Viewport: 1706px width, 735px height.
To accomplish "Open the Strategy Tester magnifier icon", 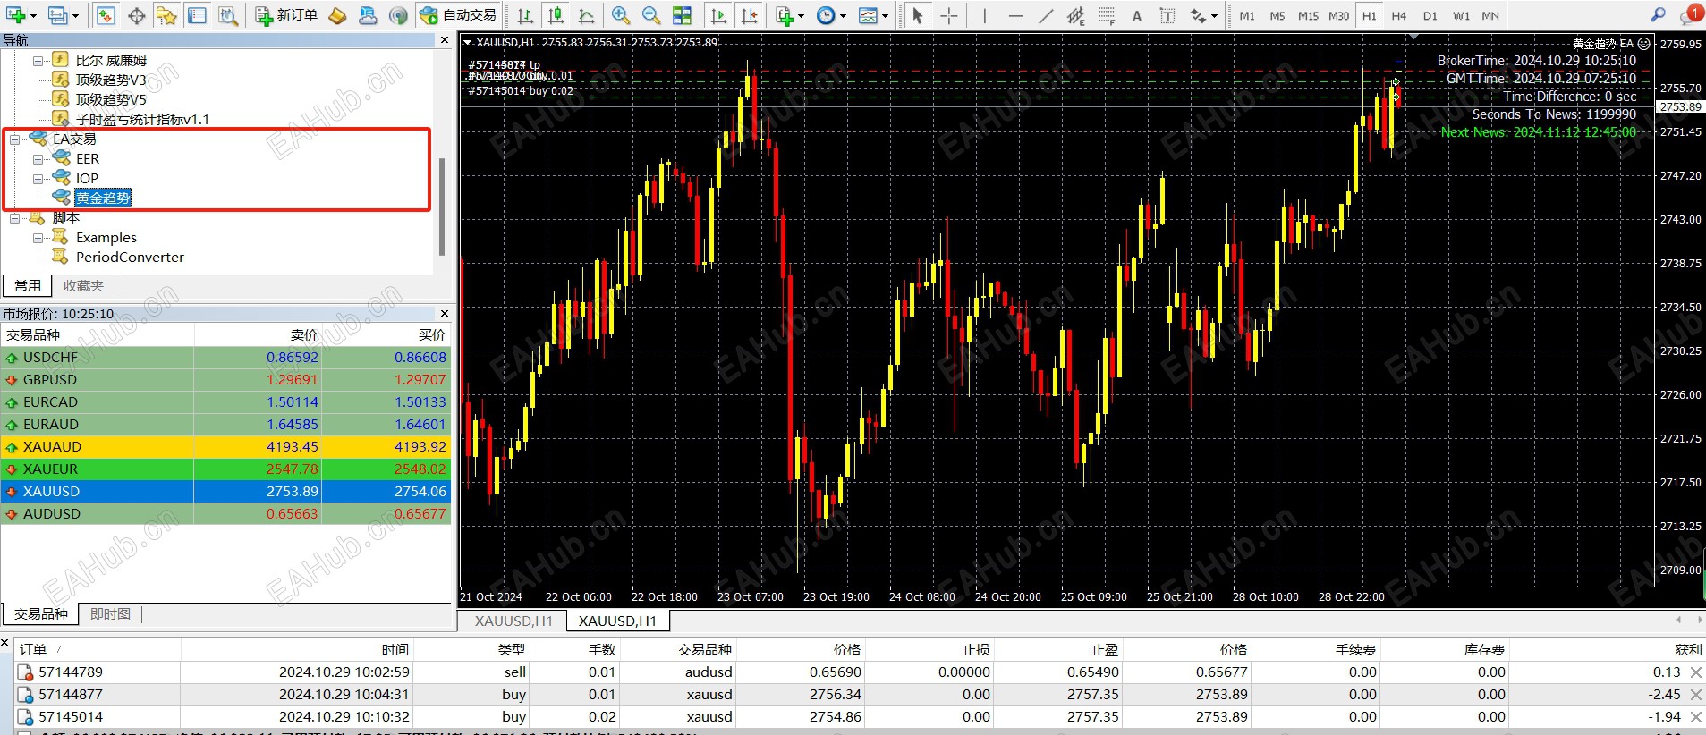I will click(x=228, y=15).
